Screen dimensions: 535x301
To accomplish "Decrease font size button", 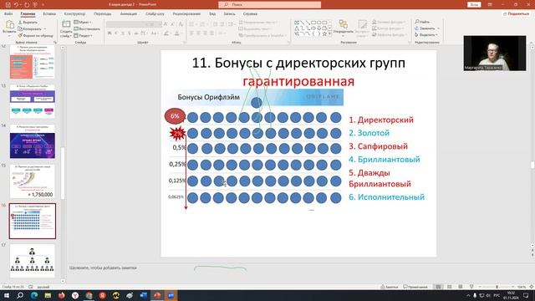I will click(172, 24).
